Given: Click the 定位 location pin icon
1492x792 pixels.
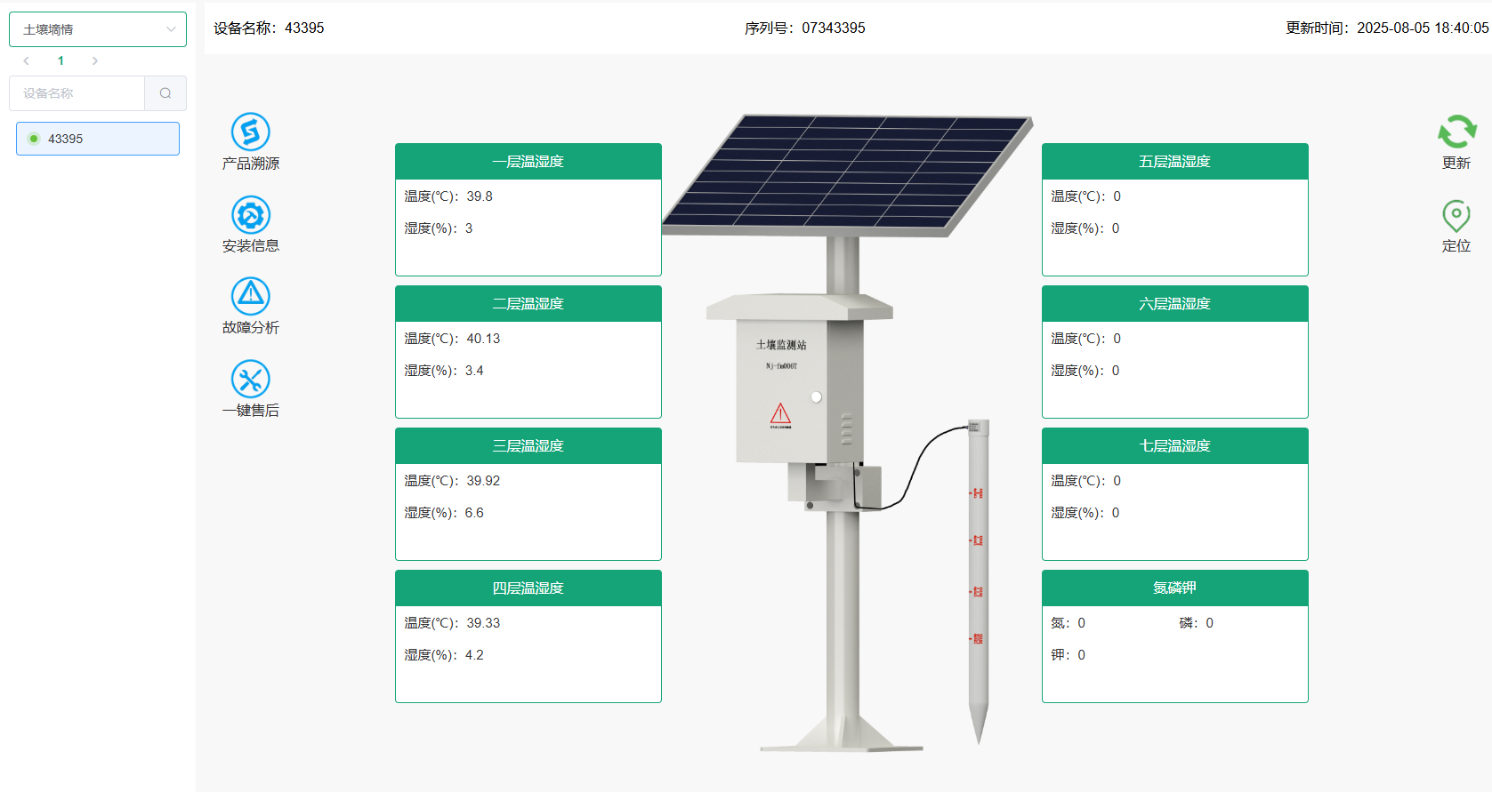Looking at the screenshot, I should pos(1456,216).
